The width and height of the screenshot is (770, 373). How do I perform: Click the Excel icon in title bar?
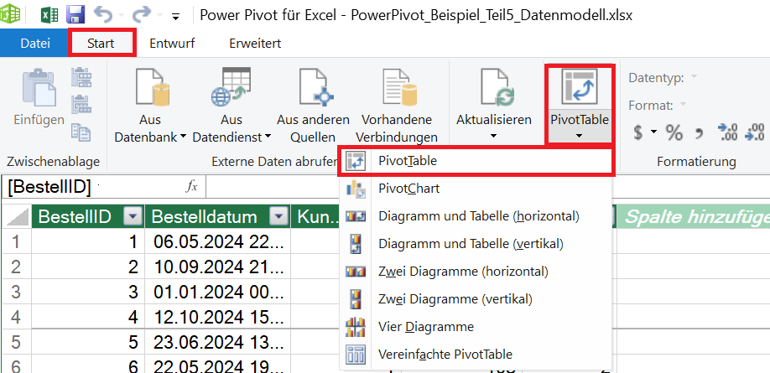[49, 15]
